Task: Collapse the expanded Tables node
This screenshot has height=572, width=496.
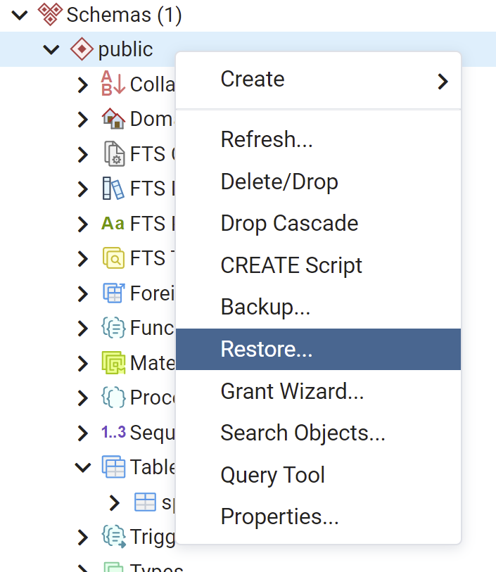Action: click(x=83, y=466)
